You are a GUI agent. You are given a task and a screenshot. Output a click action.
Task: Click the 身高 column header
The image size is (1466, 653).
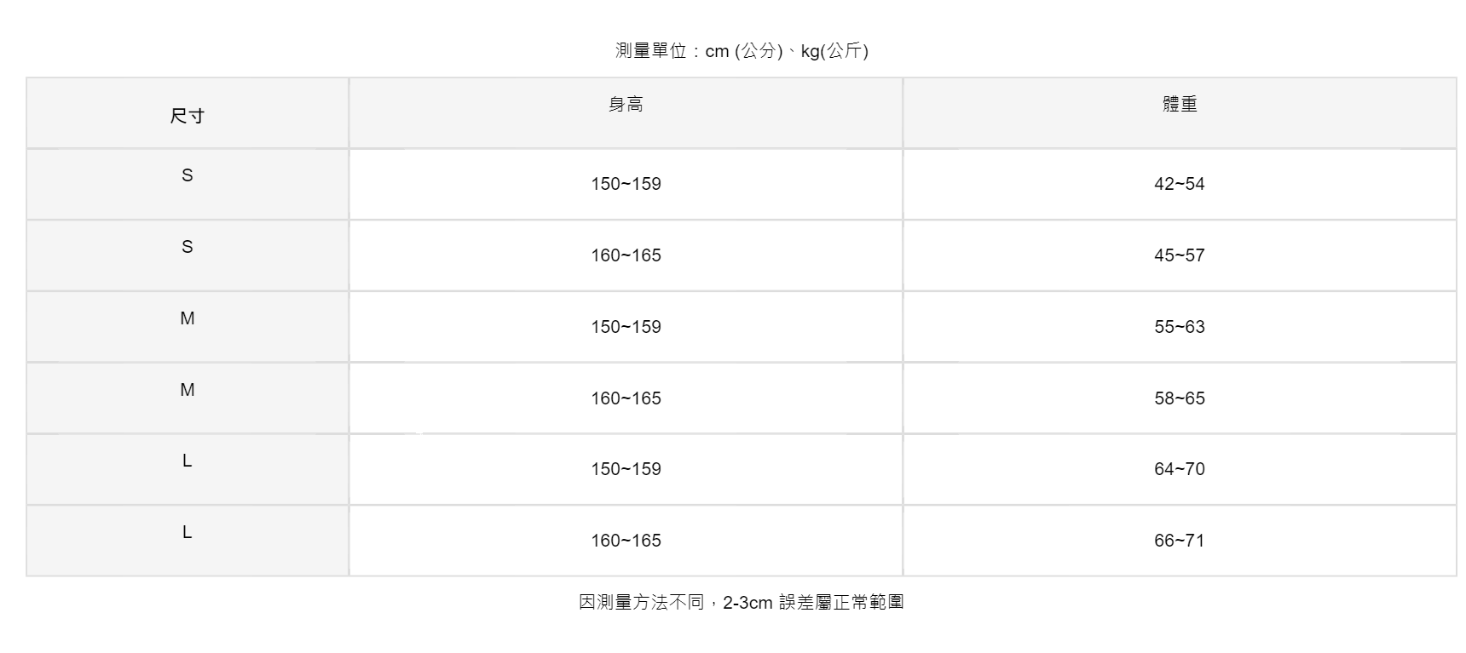(626, 105)
